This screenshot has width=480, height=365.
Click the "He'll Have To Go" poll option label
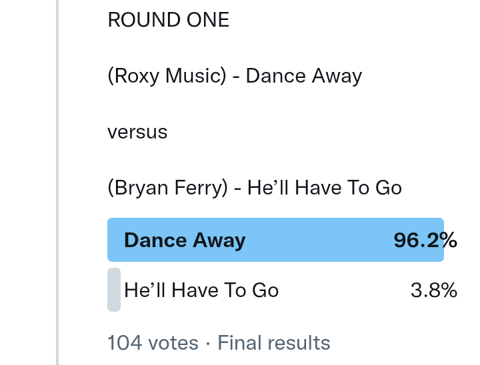tap(201, 290)
